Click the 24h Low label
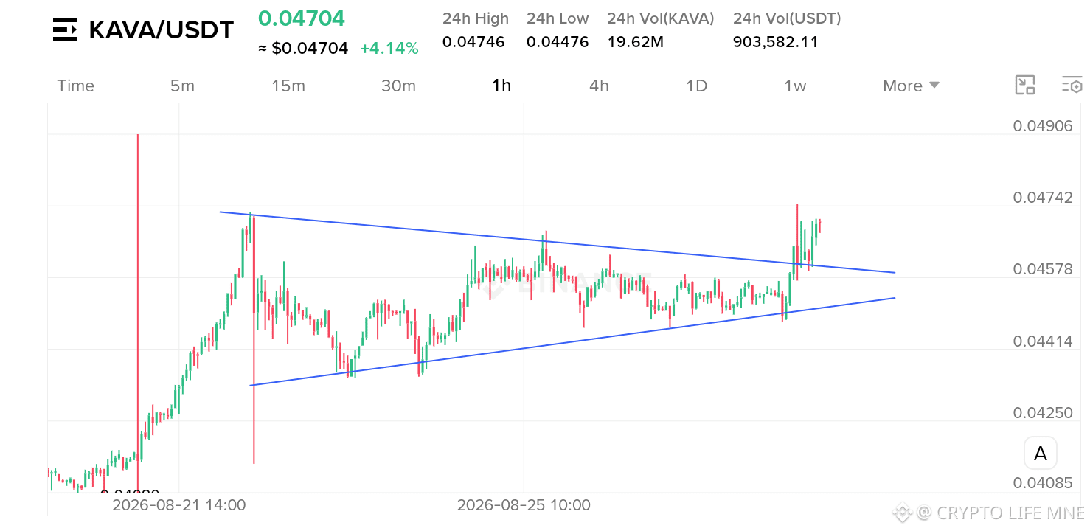This screenshot has width=1090, height=531. (x=558, y=18)
